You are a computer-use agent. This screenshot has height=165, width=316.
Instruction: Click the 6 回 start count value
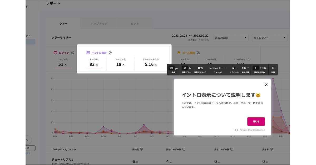[x=136, y=161]
